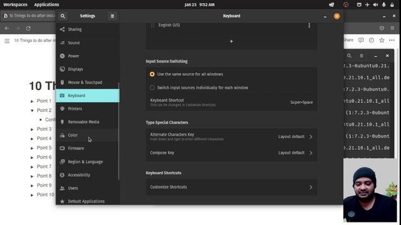The image size is (401, 225).
Task: Open the Sharing settings panel
Action: 87,29
